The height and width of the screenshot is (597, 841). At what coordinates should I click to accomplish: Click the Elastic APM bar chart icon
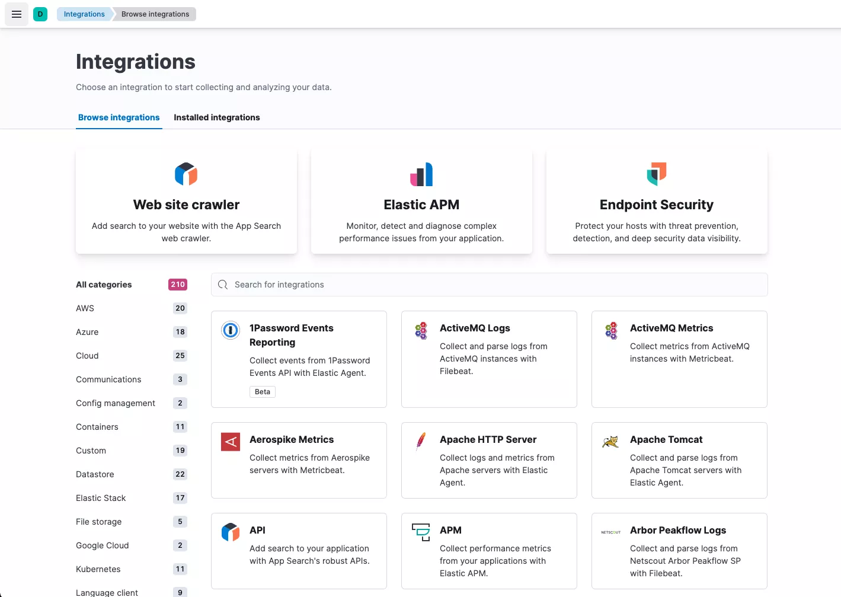tap(421, 174)
